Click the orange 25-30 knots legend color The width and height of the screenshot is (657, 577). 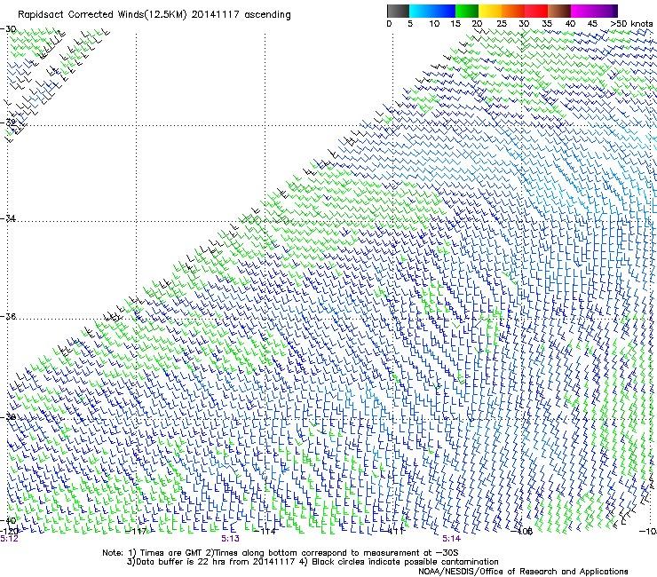[513, 11]
